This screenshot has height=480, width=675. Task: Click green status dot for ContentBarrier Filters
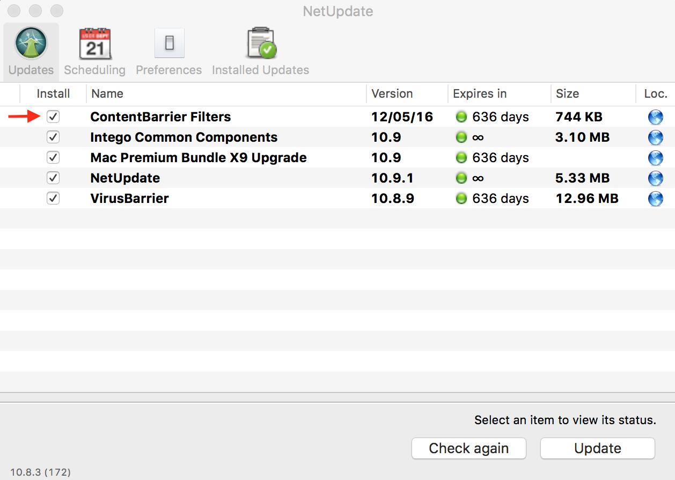coord(461,117)
